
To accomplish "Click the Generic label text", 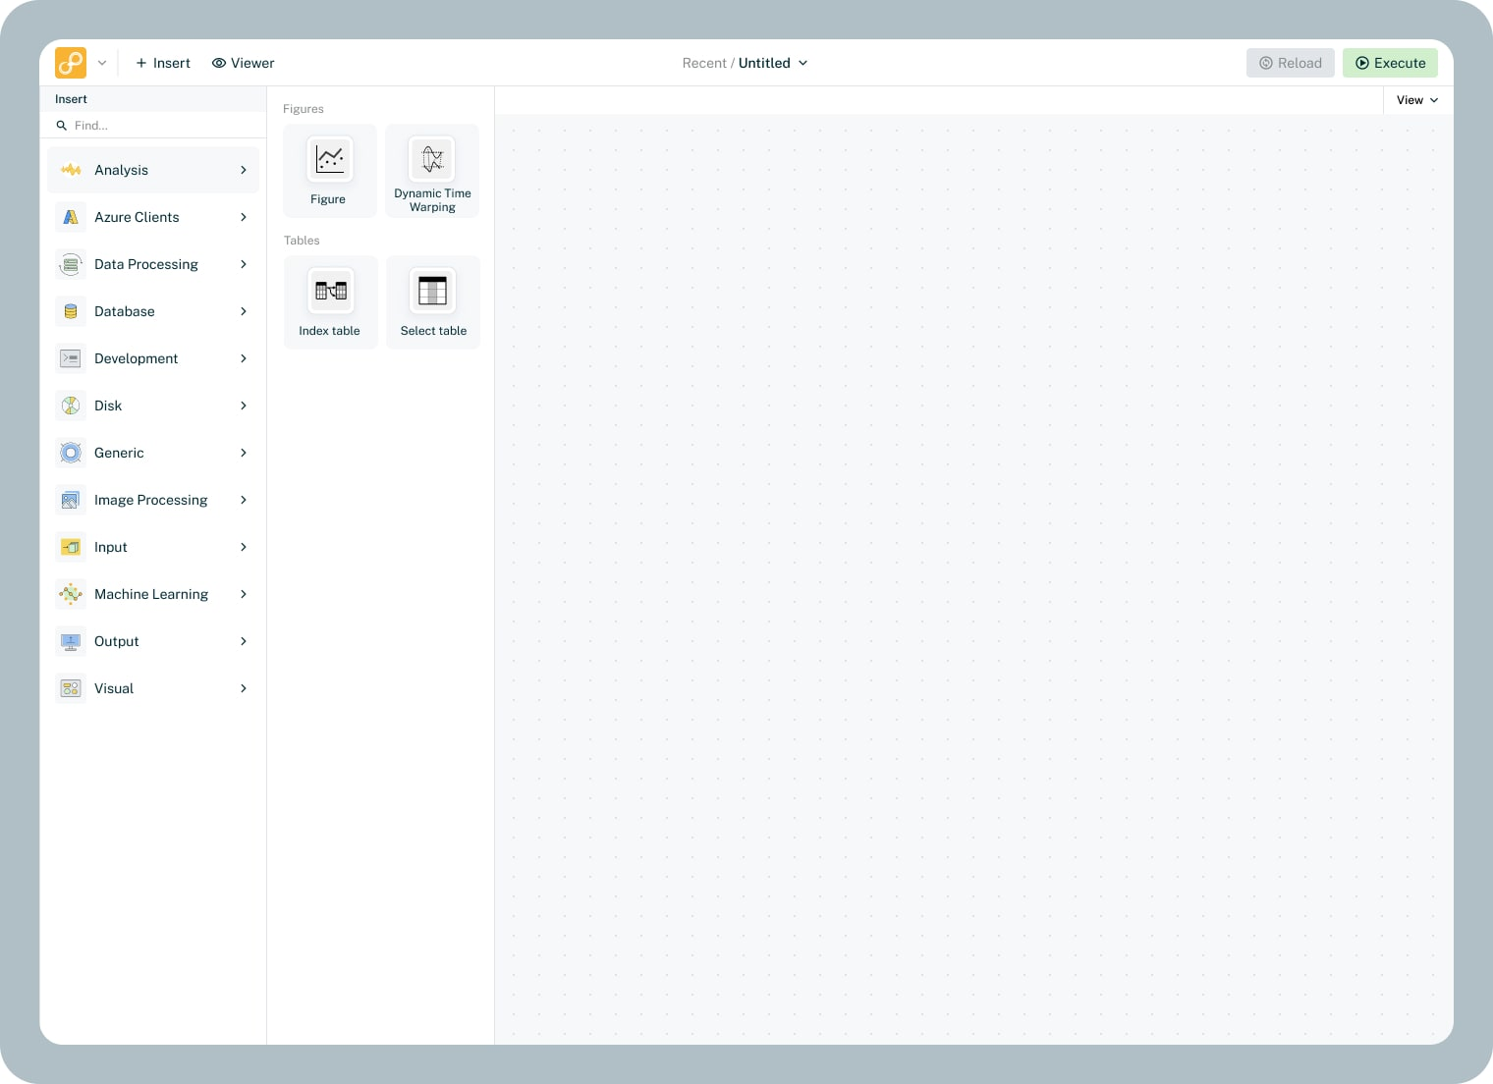I will pyautogui.click(x=119, y=453).
